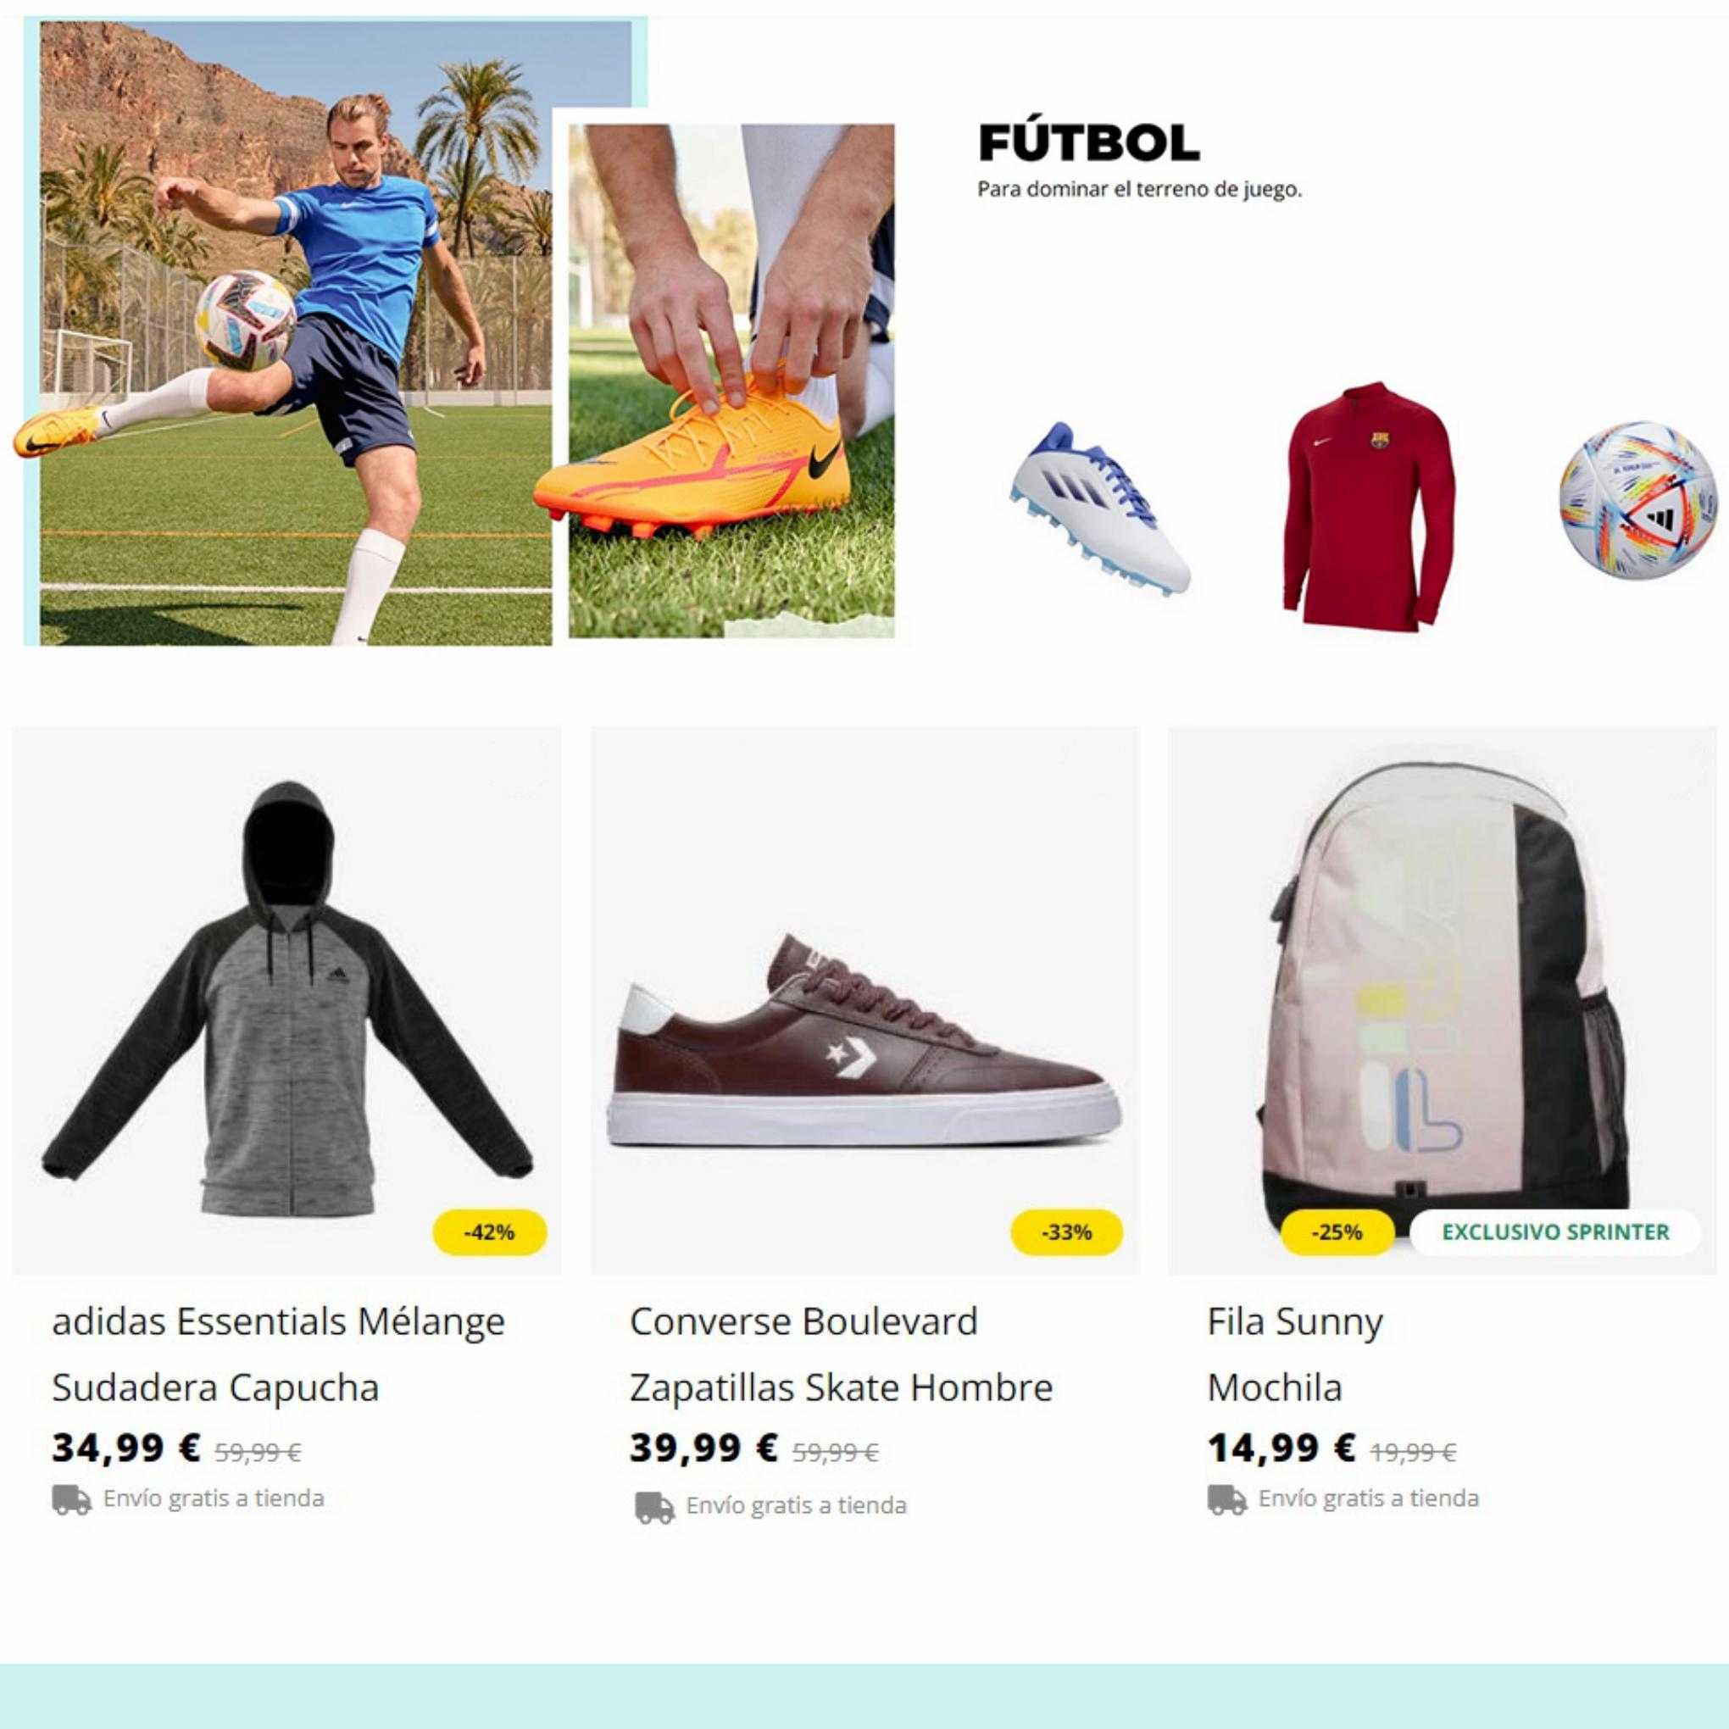Click truck icon under the adidas hoodie

point(71,1500)
